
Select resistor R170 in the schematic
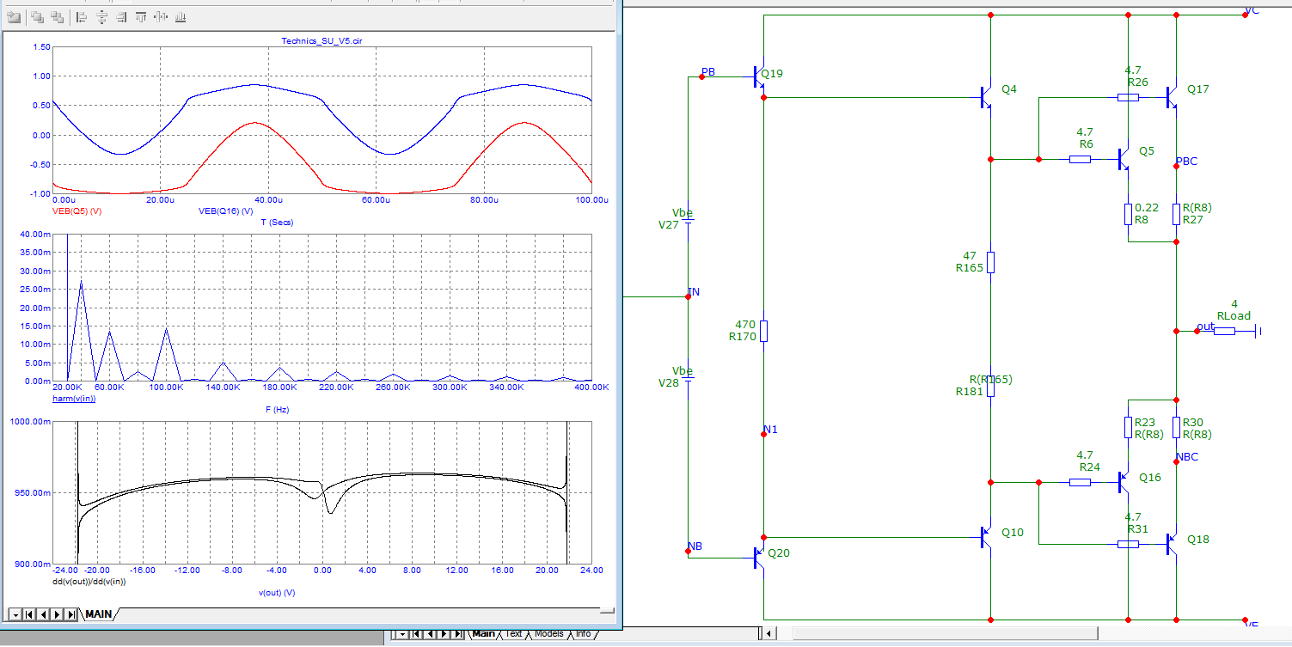(x=764, y=331)
